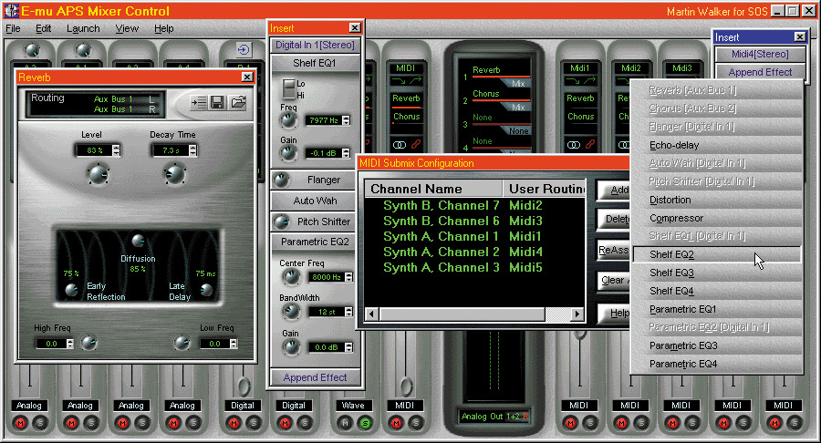Viewport: 821px width, 443px height.
Task: Toggle the Shelf EQ1 Lo/Hi switch
Action: (288, 88)
